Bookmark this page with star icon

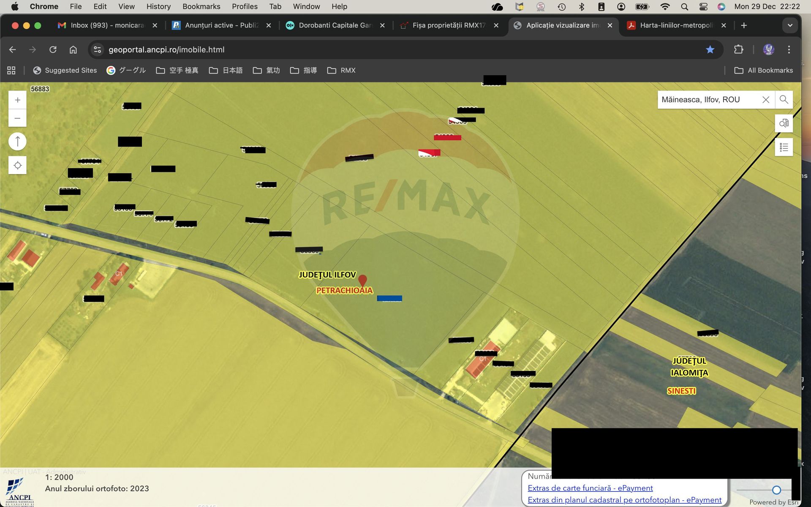[710, 49]
